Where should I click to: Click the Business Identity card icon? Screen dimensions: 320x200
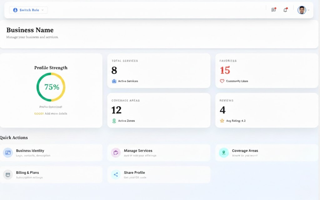(8, 152)
